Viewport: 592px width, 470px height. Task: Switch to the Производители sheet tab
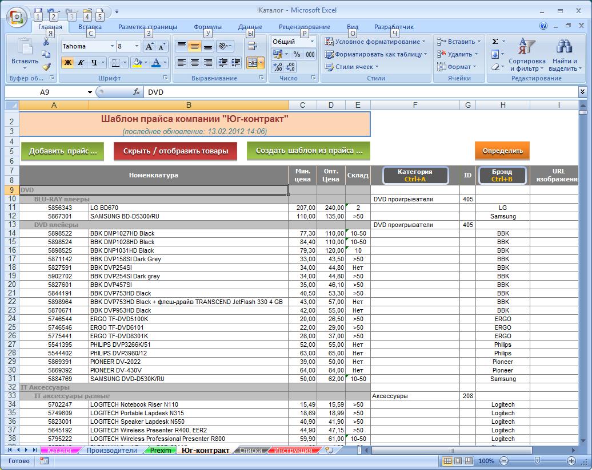click(x=112, y=451)
